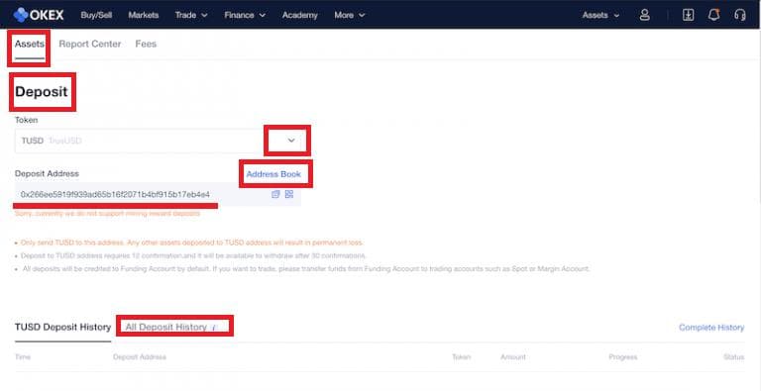Switch to Report Center tab
Image resolution: width=761 pixels, height=391 pixels.
pyautogui.click(x=90, y=45)
